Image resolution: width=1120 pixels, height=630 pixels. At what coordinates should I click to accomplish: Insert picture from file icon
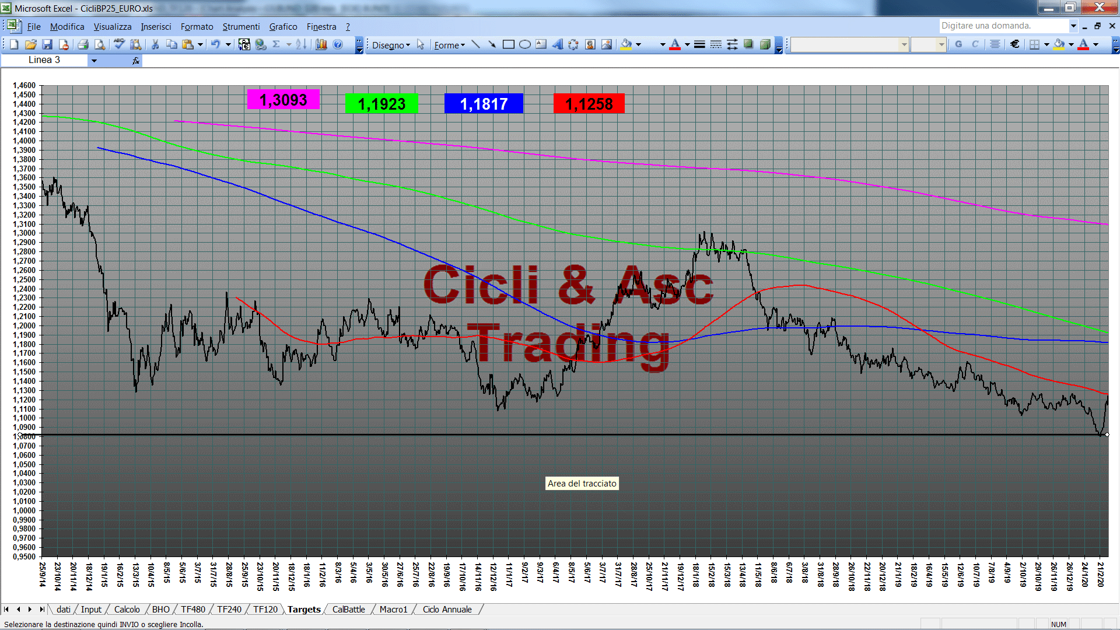(607, 45)
